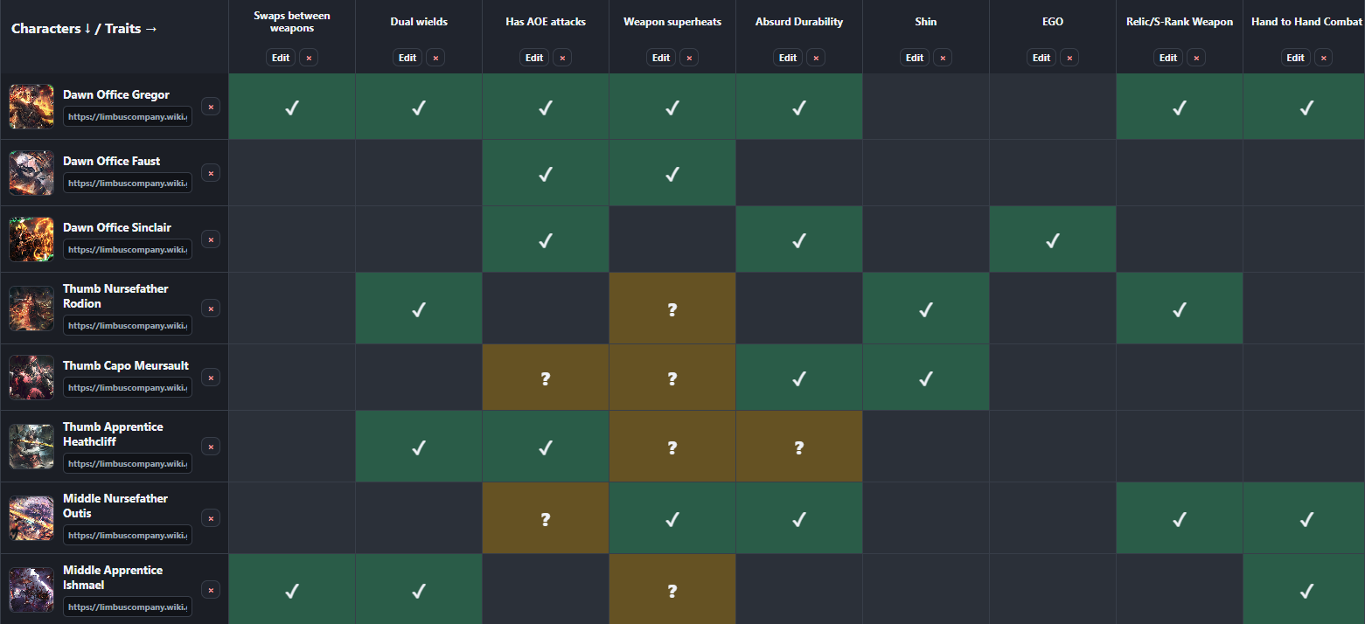1365x624 pixels.
Task: Remove the Dawn Office Gregor row
Action: 211,107
